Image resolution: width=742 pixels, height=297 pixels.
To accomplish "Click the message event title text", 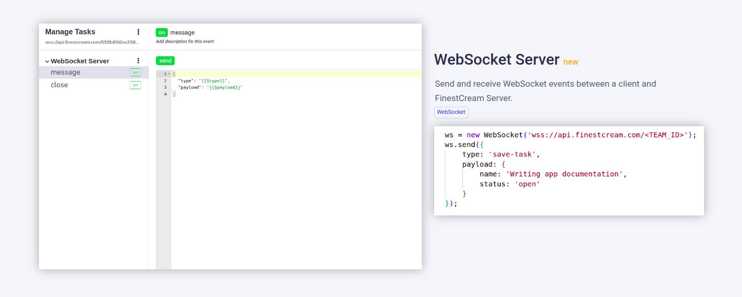I will [x=182, y=32].
